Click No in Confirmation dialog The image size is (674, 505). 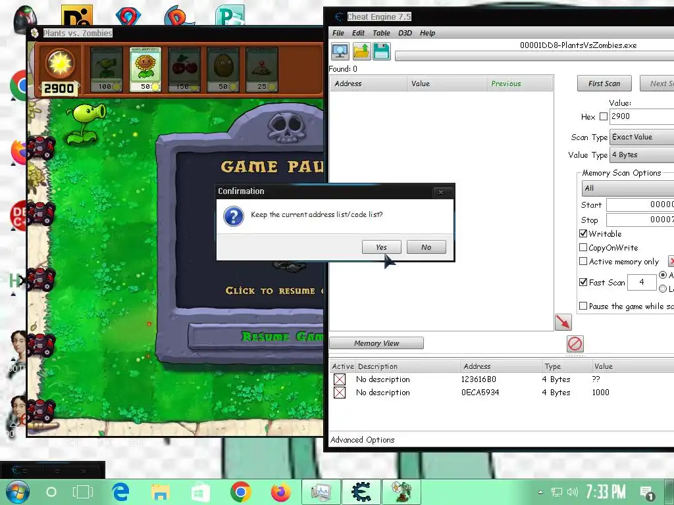click(427, 247)
